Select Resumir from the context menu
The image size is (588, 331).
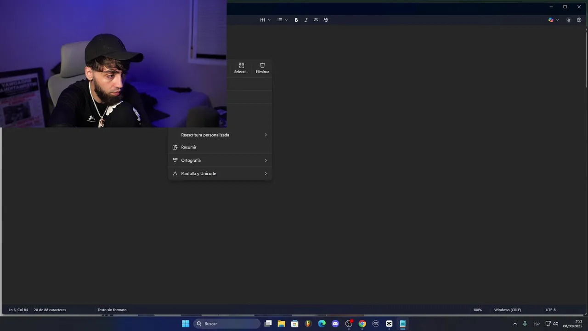(220, 147)
